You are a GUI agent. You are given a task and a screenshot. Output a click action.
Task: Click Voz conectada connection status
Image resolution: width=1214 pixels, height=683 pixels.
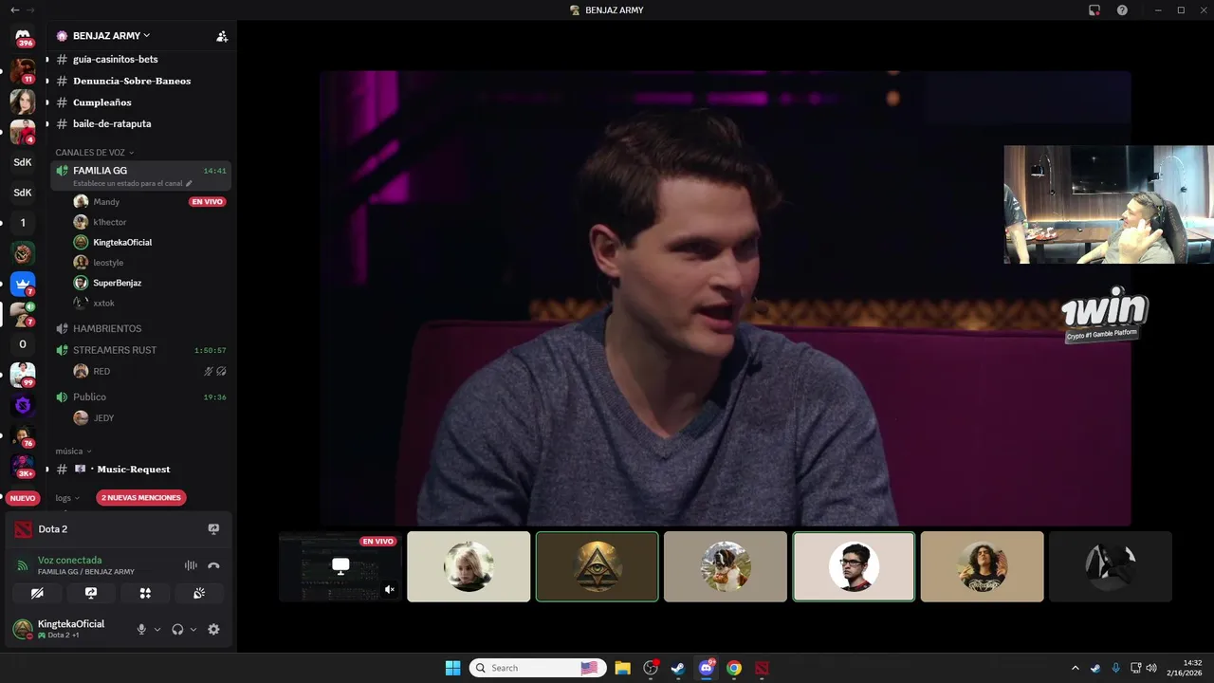(x=69, y=560)
